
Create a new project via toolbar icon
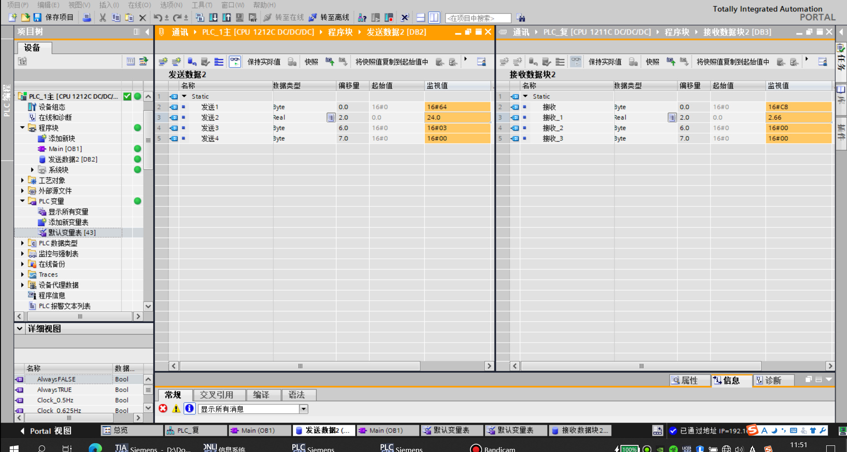[x=13, y=17]
